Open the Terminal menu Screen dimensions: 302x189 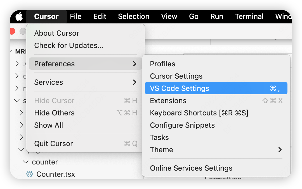tap(249, 16)
